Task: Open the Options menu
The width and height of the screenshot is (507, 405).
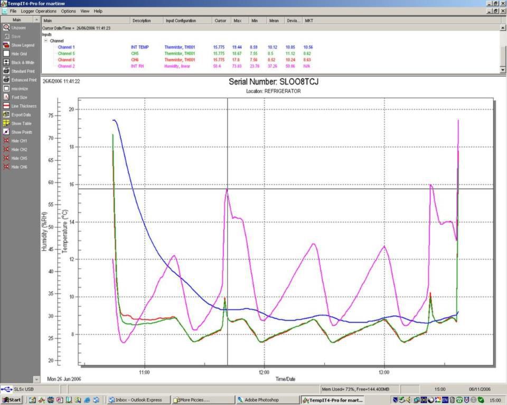Action: coord(68,11)
